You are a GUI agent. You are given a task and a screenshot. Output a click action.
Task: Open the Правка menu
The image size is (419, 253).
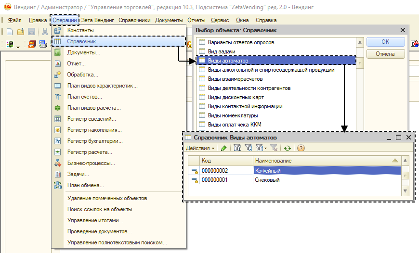coord(38,20)
